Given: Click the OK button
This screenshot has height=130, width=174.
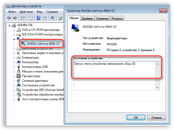Looking at the screenshot, I should tap(136, 117).
